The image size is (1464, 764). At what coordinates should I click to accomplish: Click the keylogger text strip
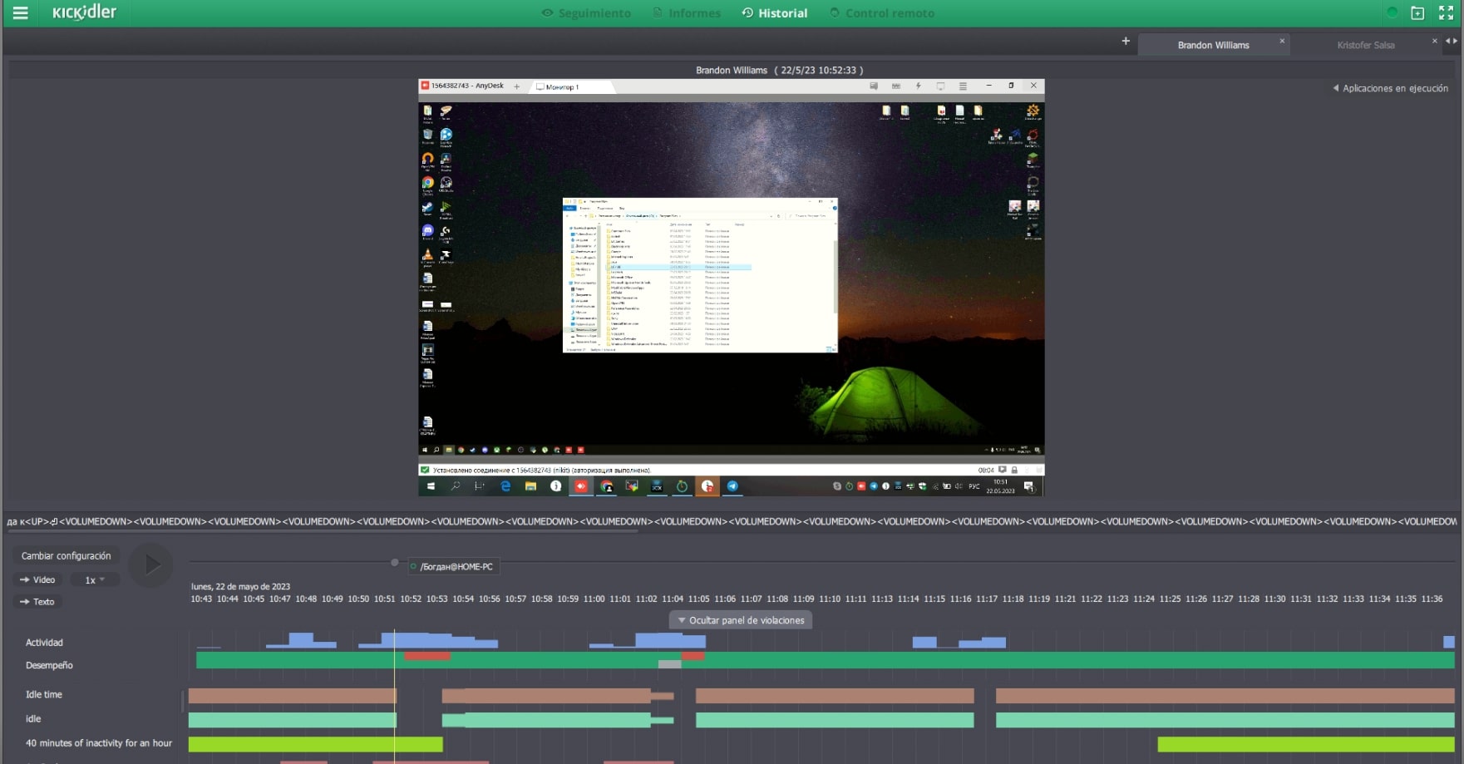point(732,521)
